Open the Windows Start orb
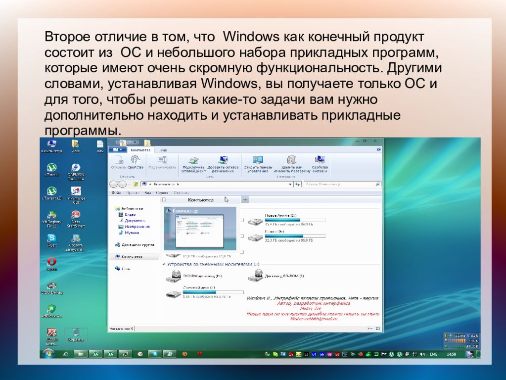 tap(48, 354)
